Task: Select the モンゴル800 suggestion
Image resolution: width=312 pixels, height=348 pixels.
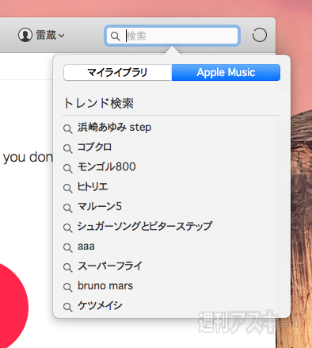Action: point(107,167)
